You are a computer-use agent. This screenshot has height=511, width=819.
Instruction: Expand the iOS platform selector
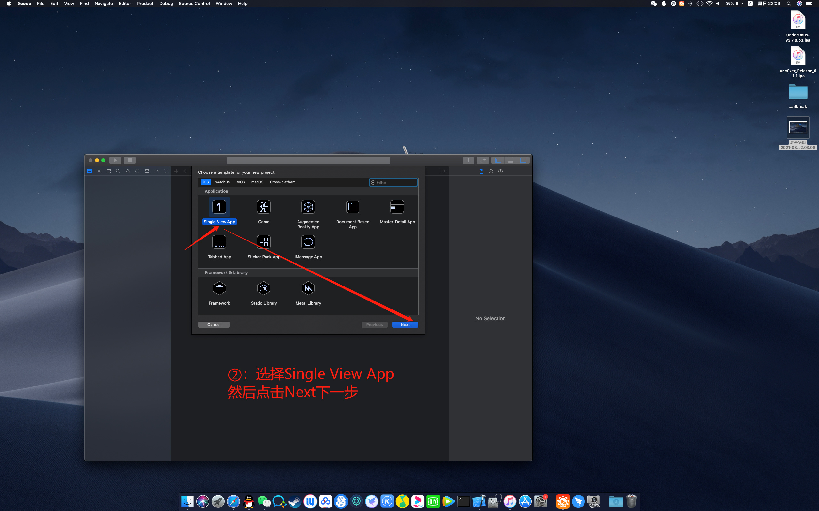[206, 182]
